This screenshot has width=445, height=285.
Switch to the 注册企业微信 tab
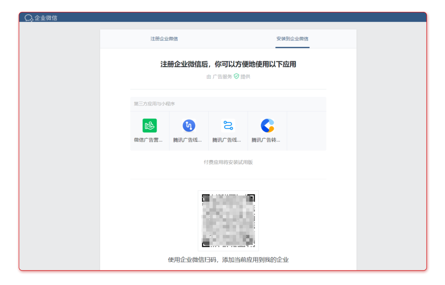164,39
